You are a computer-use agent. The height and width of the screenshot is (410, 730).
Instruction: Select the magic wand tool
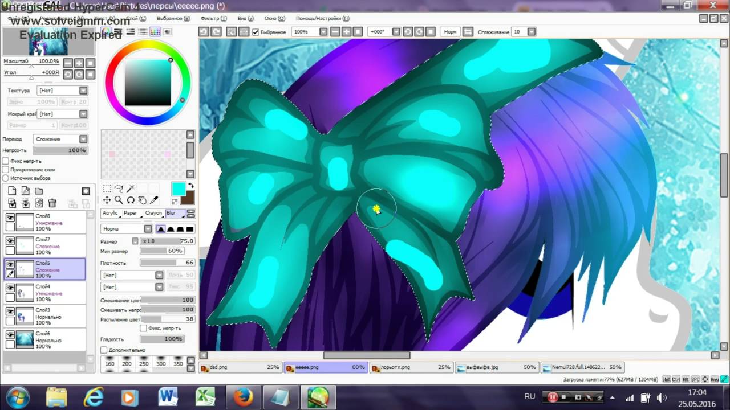tap(130, 188)
